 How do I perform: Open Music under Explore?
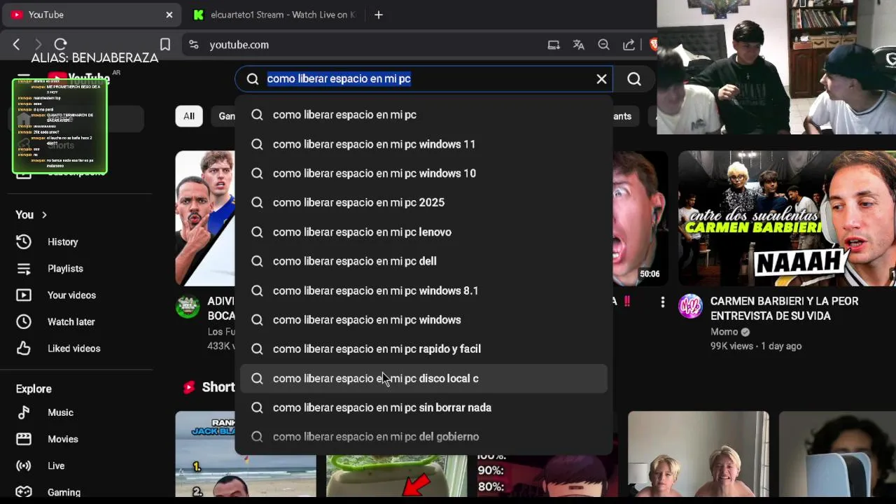coord(60,413)
